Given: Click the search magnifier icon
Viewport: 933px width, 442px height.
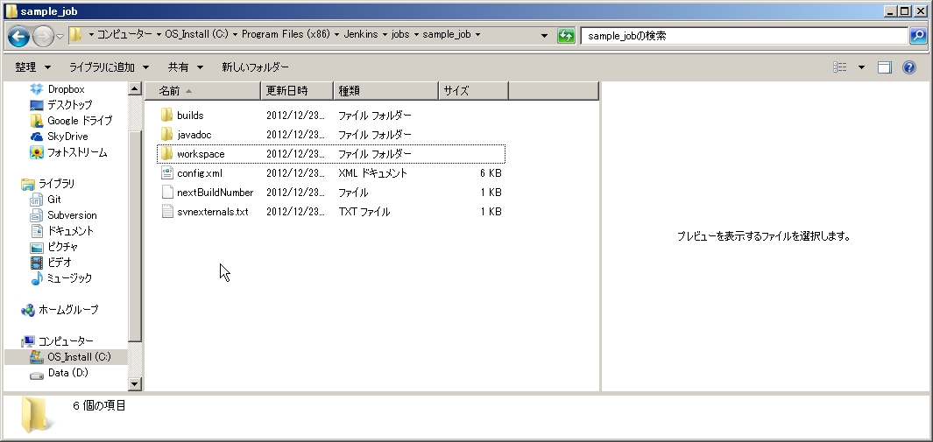Looking at the screenshot, I should (x=917, y=36).
